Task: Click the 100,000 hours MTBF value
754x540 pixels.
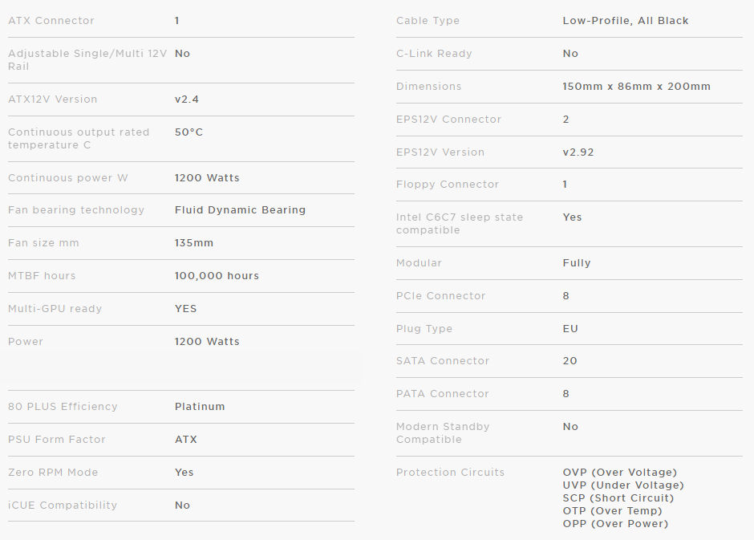Action: 217,276
